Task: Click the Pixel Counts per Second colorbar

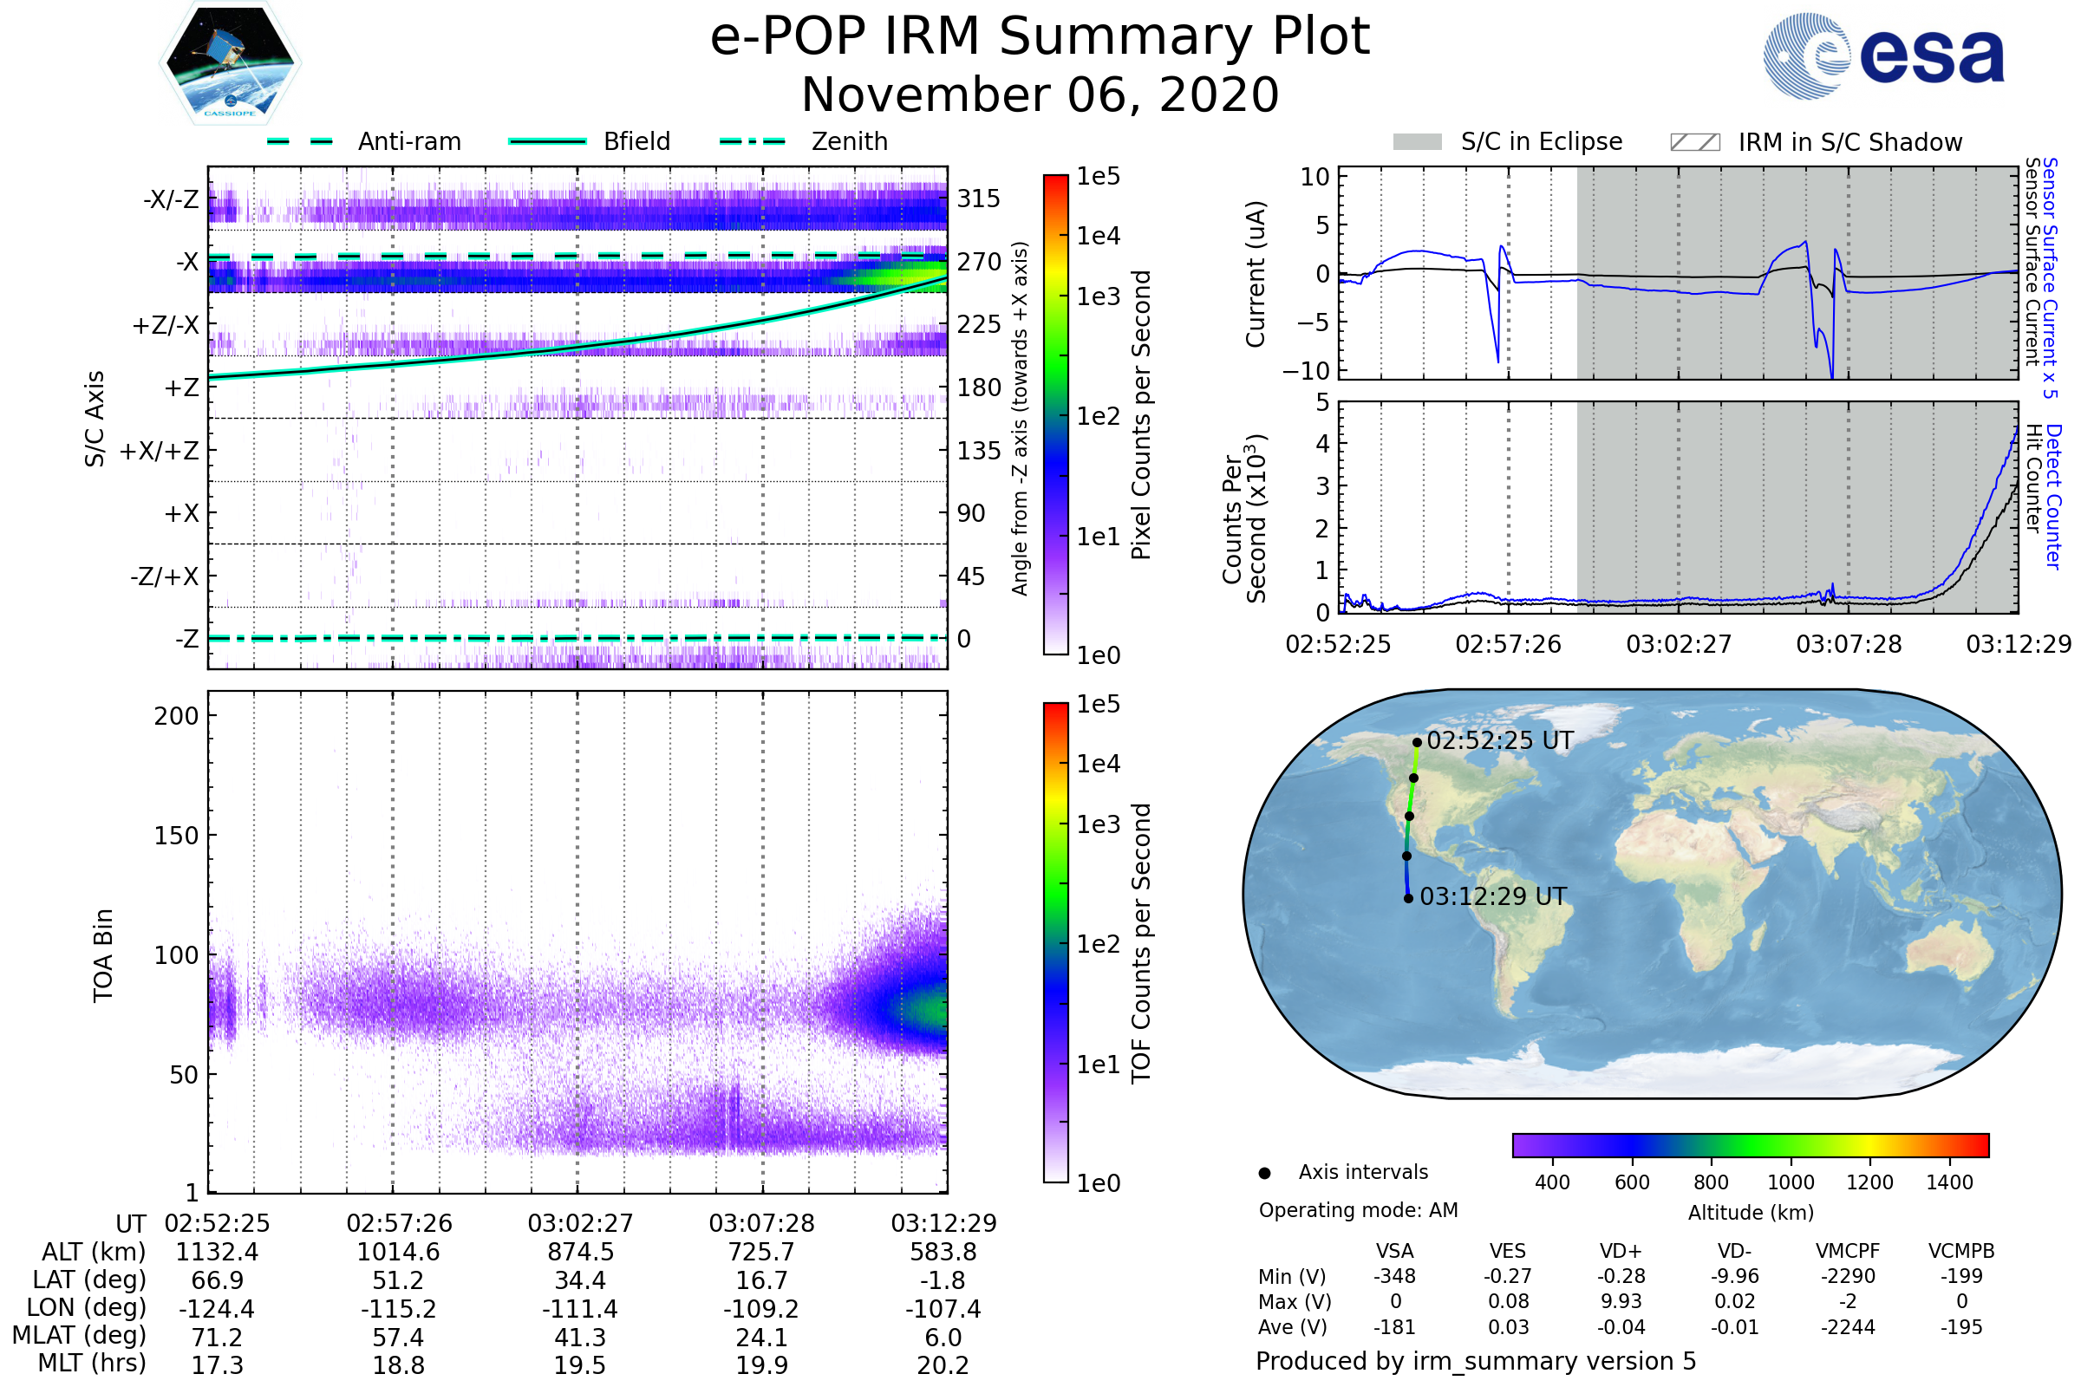Action: (x=1056, y=416)
